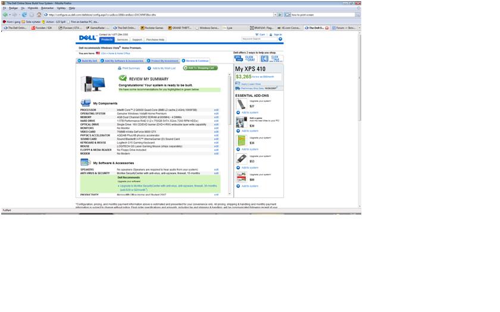Image resolution: width=500 pixels, height=312 pixels.
Task: Switch to the GRAND THEFT tab
Action: 180,28
